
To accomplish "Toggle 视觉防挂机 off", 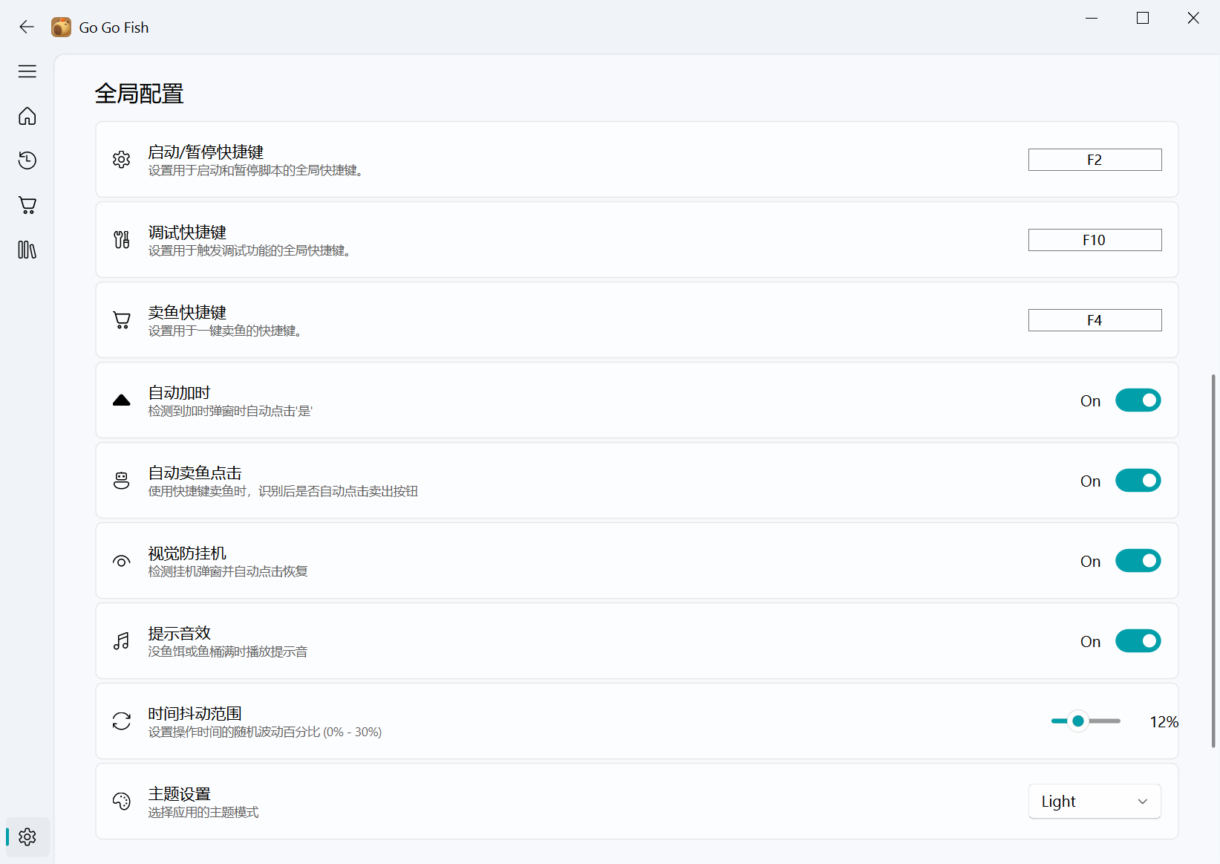I will click(x=1138, y=561).
